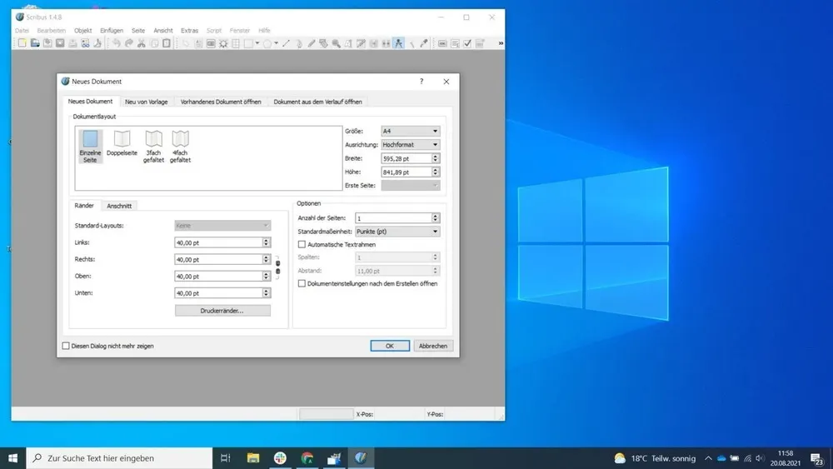The image size is (833, 469).
Task: Click the margin link chain icon
Action: (x=278, y=267)
